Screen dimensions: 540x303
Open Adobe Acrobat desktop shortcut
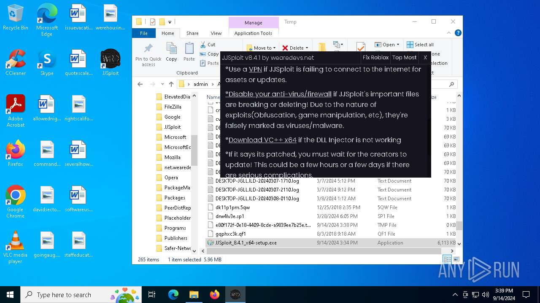[x=16, y=111]
